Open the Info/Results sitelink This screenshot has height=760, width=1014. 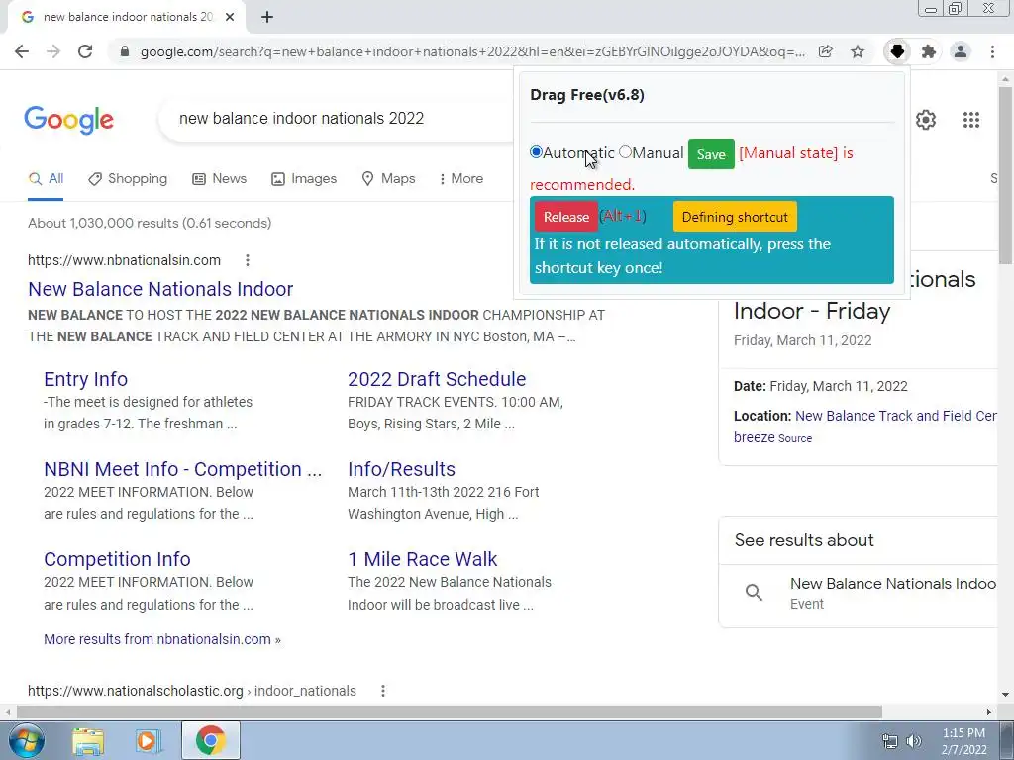[x=401, y=469]
